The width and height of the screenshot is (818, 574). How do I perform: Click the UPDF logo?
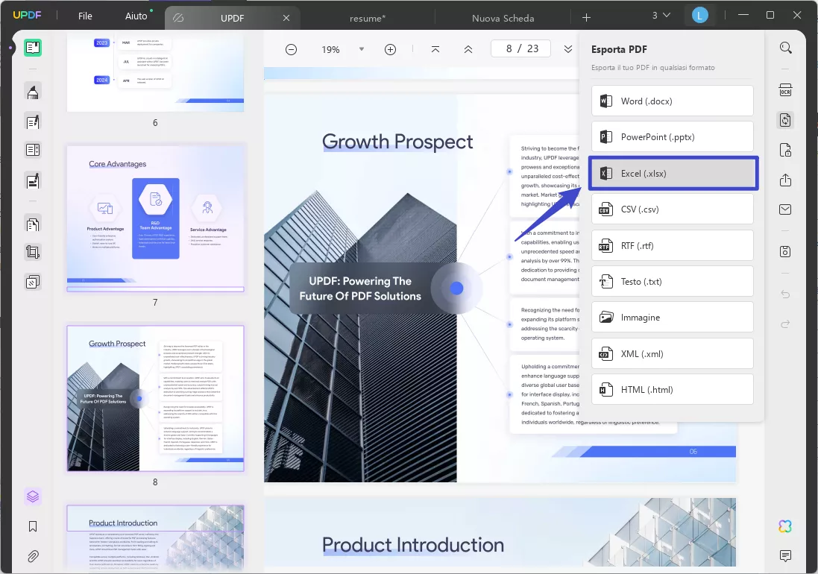pos(27,15)
